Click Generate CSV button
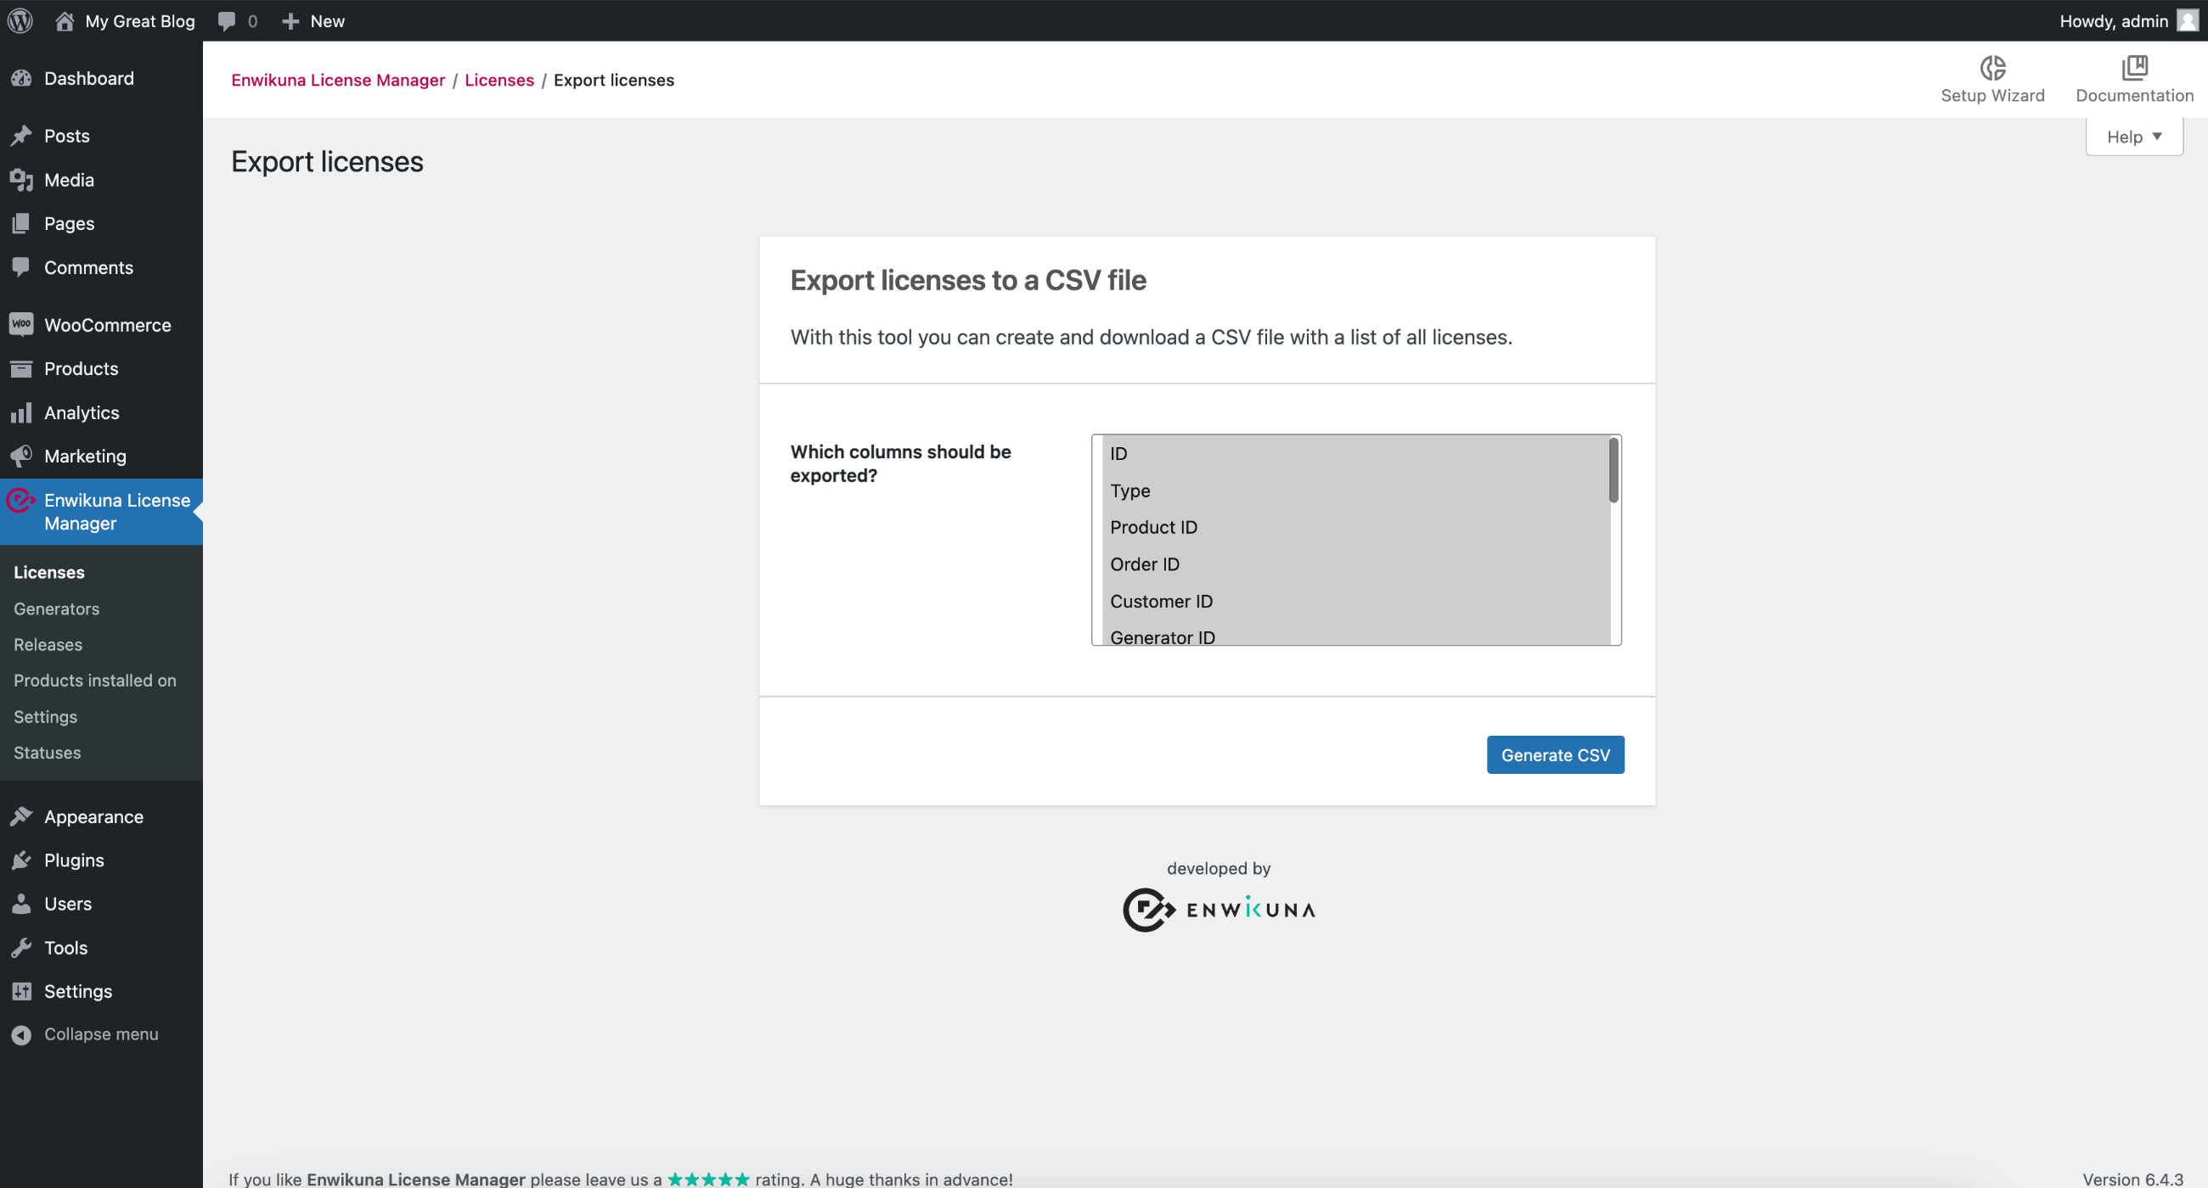2208x1188 pixels. point(1555,755)
